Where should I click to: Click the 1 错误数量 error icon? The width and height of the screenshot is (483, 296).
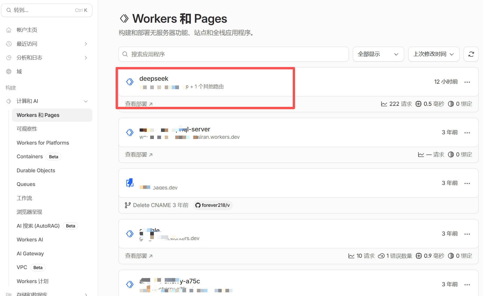pyautogui.click(x=381, y=256)
